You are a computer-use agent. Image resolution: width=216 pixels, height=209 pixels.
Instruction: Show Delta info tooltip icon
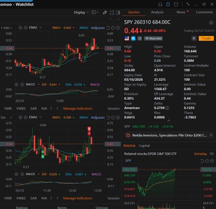(167, 108)
